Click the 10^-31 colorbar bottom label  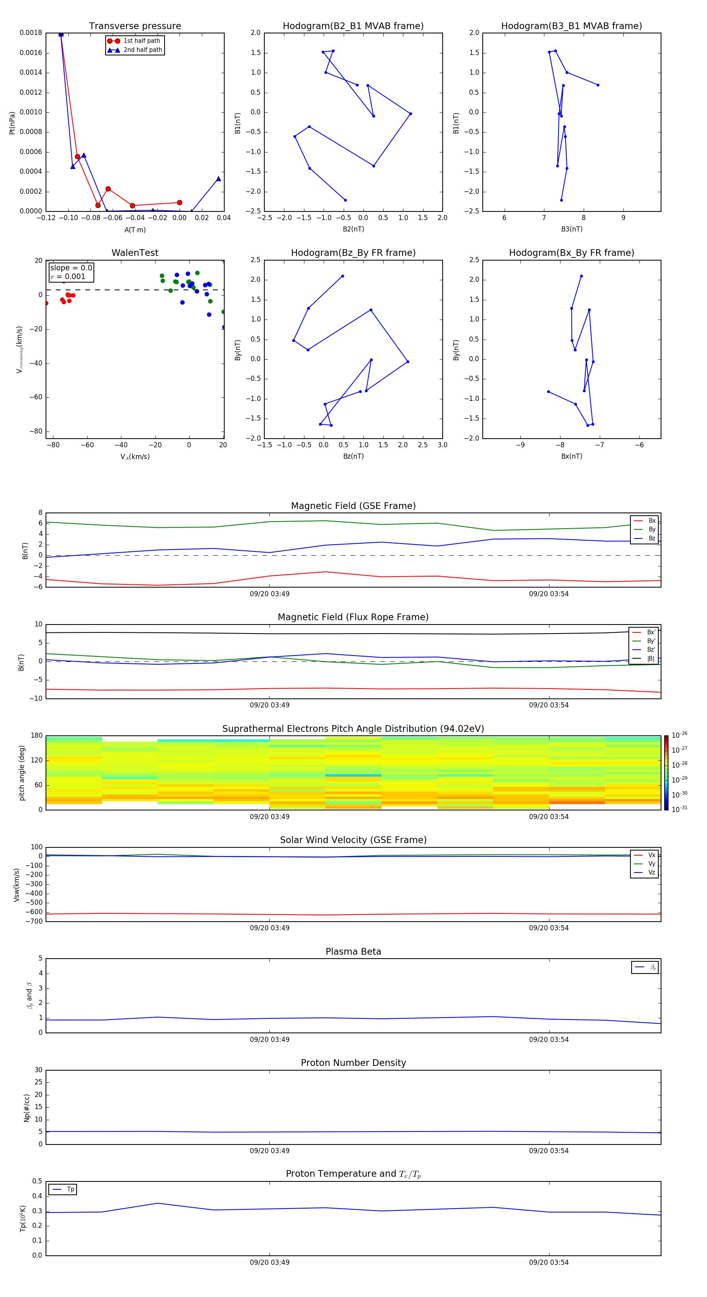680,809
